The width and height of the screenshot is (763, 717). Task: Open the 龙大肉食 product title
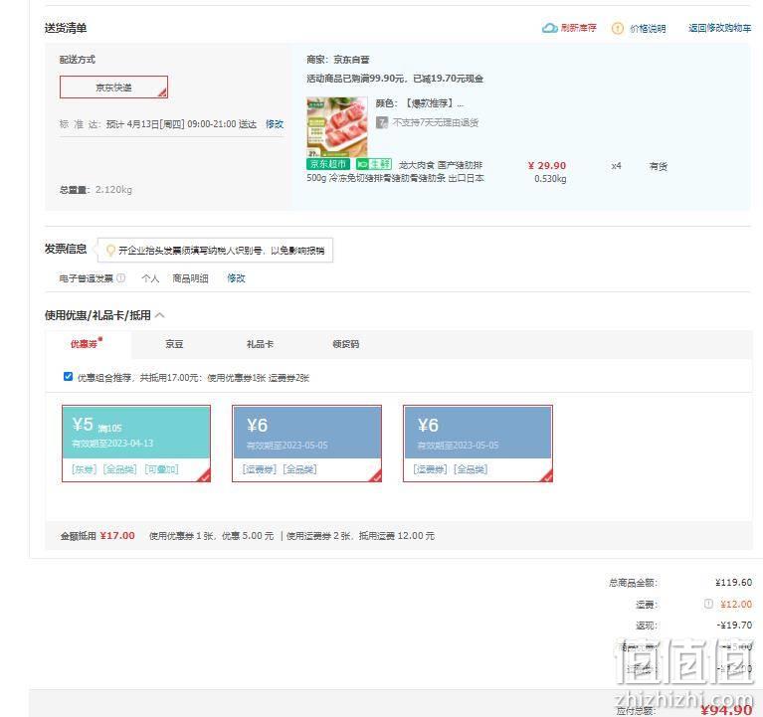click(x=395, y=172)
